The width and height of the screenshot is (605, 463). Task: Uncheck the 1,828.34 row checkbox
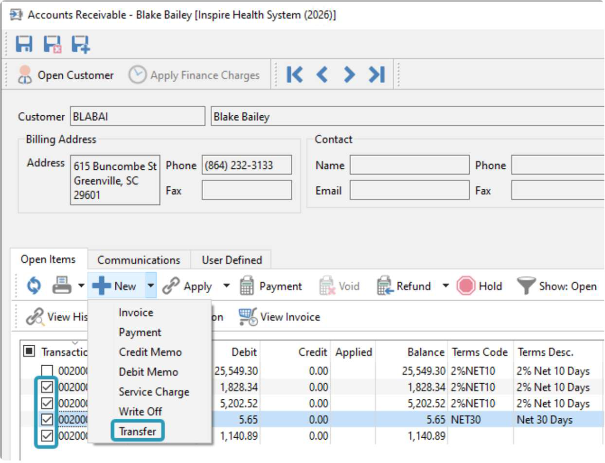pyautogui.click(x=47, y=388)
